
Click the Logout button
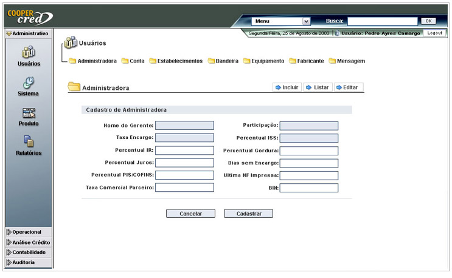[434, 33]
